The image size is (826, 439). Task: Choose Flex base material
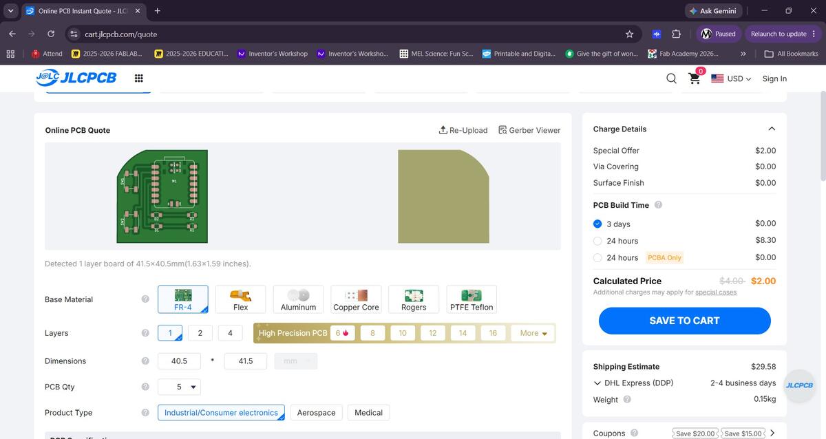coord(240,299)
